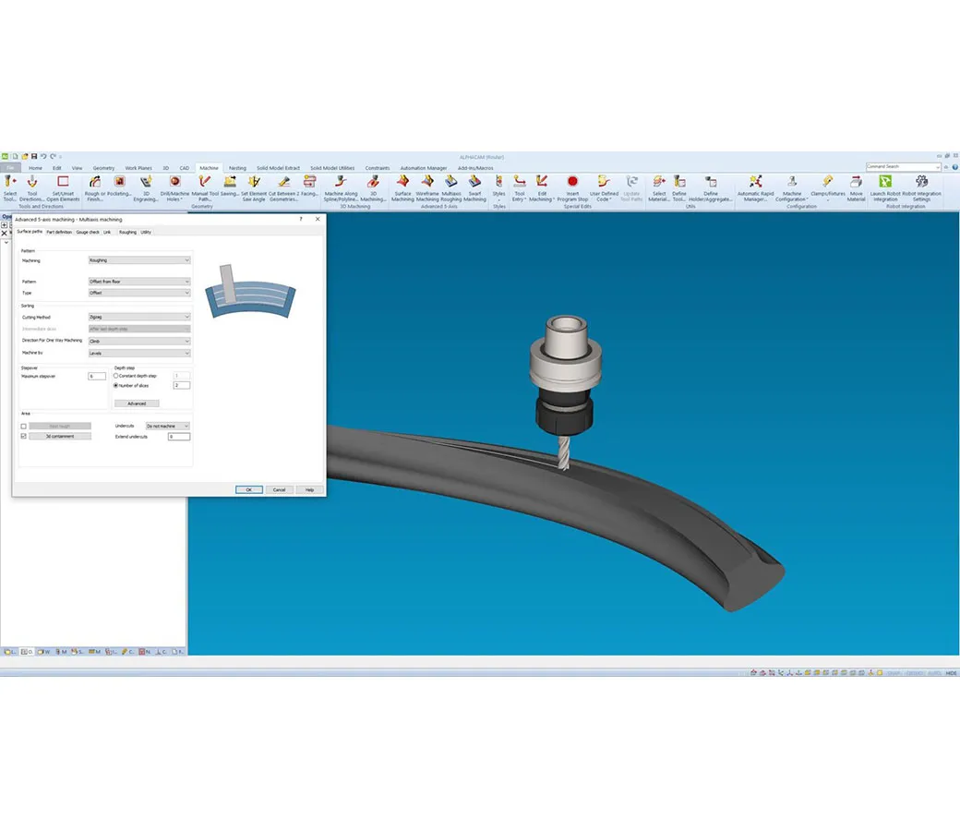Launch the Pocketing operation
Screen dimensions: 960x831
119,187
